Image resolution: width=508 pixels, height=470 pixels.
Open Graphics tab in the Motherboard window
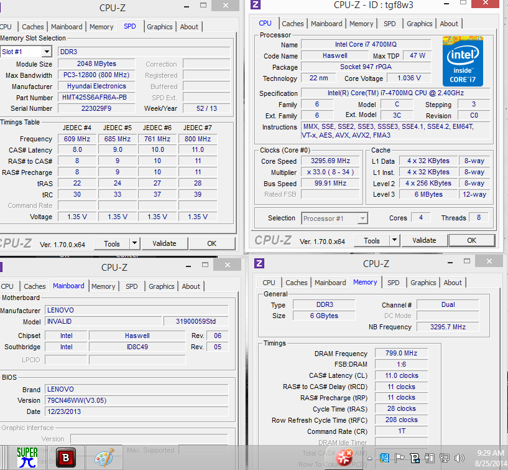[162, 286]
